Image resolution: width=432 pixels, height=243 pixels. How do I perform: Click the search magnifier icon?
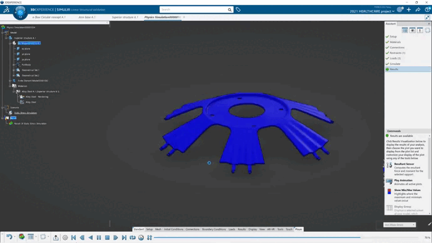[230, 9]
